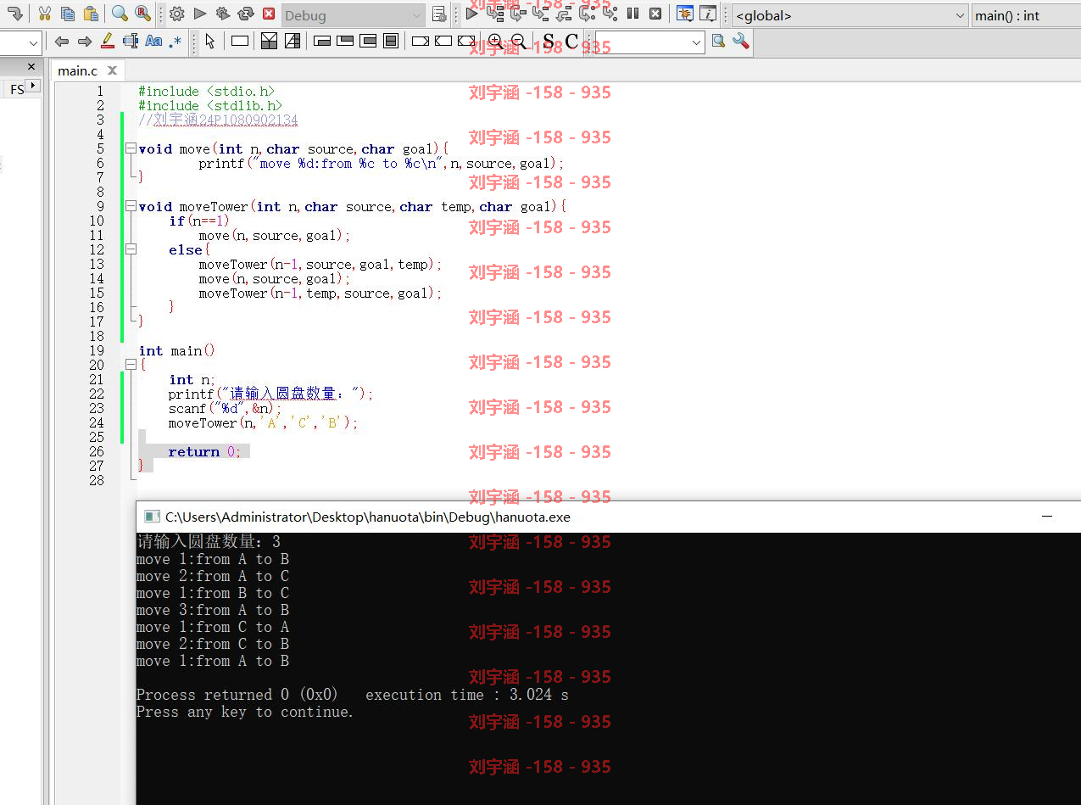Image resolution: width=1081 pixels, height=805 pixels.
Task: Click the Run to cursor debug icon
Action: pos(495,14)
